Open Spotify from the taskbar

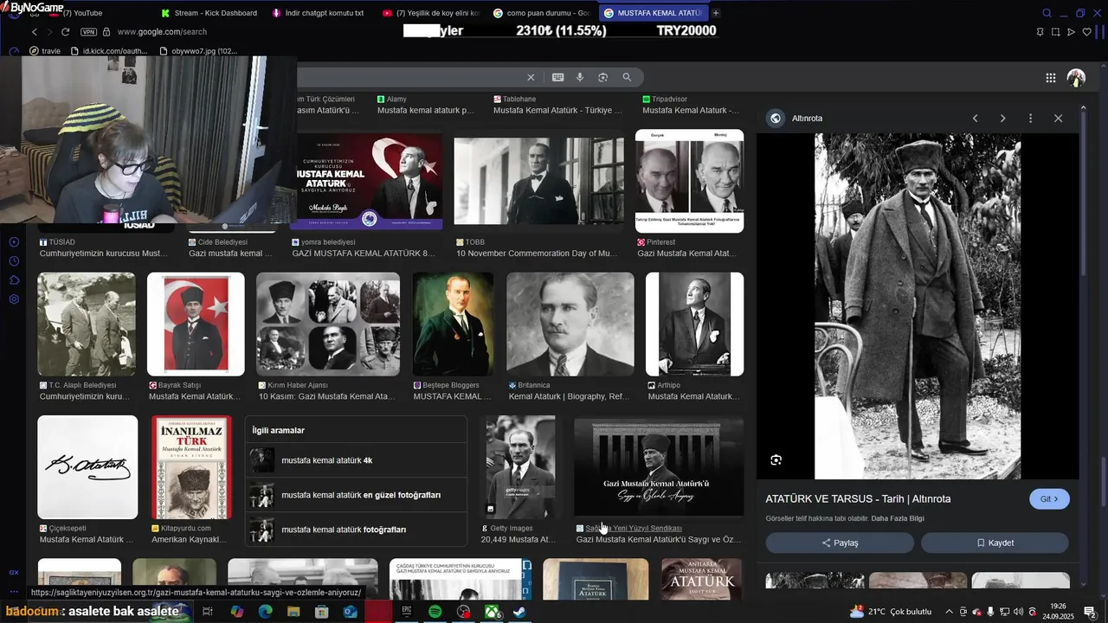435,612
